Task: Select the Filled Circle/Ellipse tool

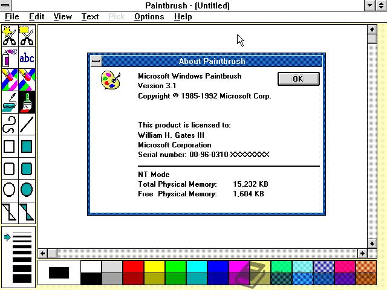Action: (27, 190)
